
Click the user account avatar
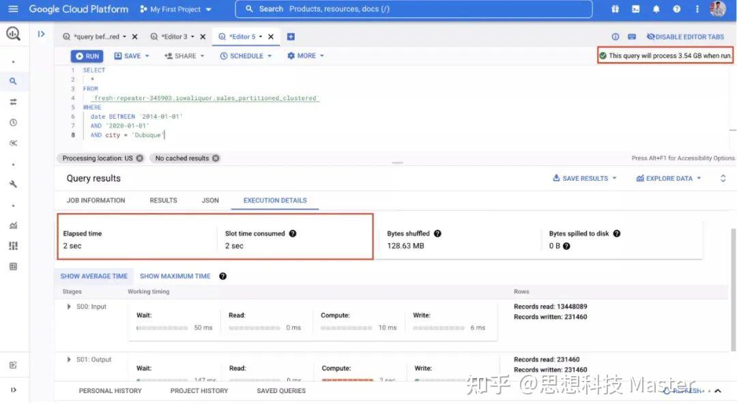(x=718, y=8)
